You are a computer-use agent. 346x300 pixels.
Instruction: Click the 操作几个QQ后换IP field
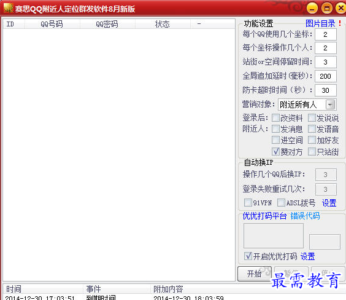tap(326, 175)
